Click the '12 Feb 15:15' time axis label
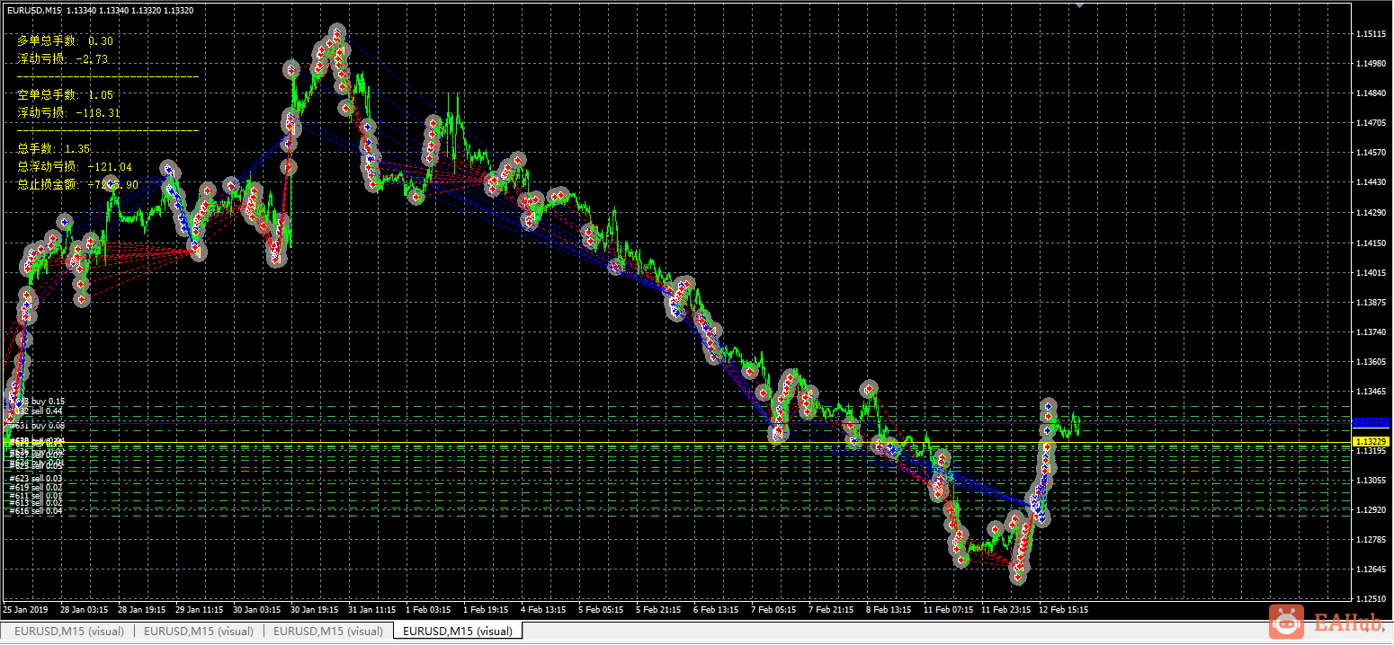Screen dimensions: 1394x645 (x=1063, y=609)
